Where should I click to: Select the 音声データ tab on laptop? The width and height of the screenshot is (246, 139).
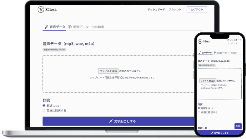55,27
